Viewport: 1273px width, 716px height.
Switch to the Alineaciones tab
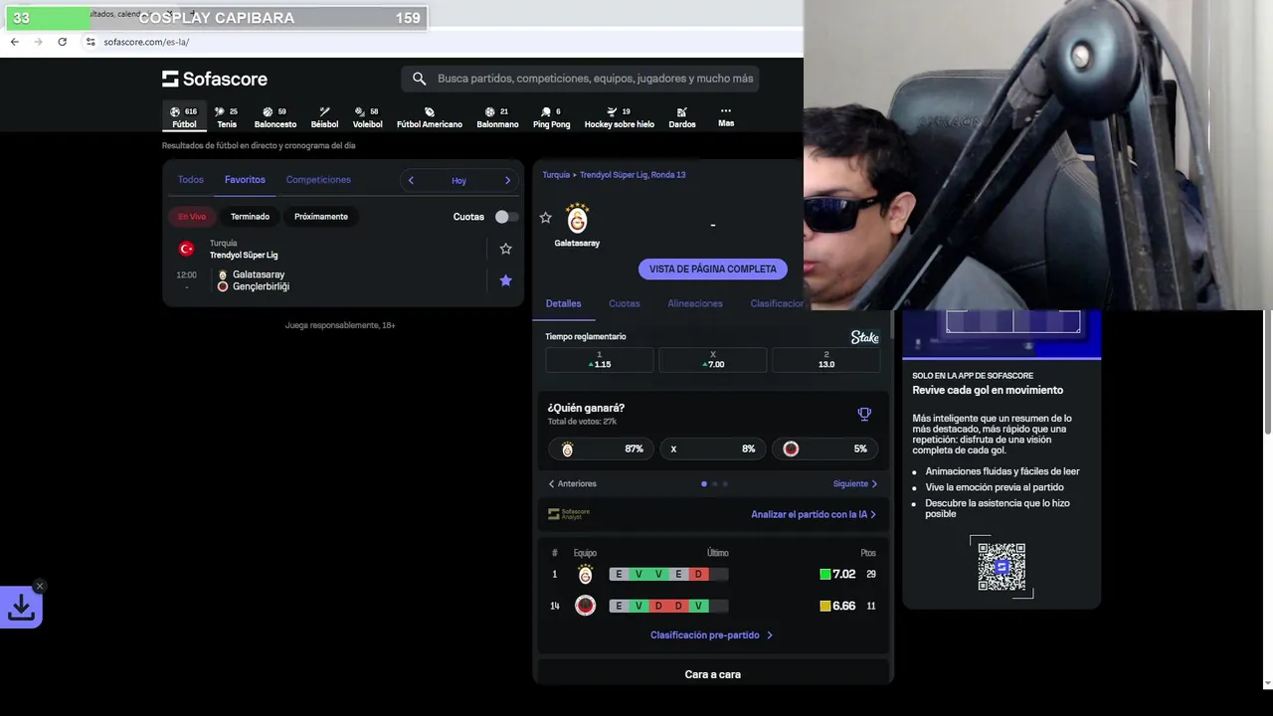tap(695, 303)
